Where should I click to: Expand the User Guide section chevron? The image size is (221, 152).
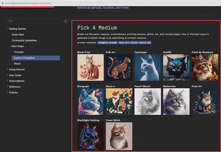click(8, 75)
